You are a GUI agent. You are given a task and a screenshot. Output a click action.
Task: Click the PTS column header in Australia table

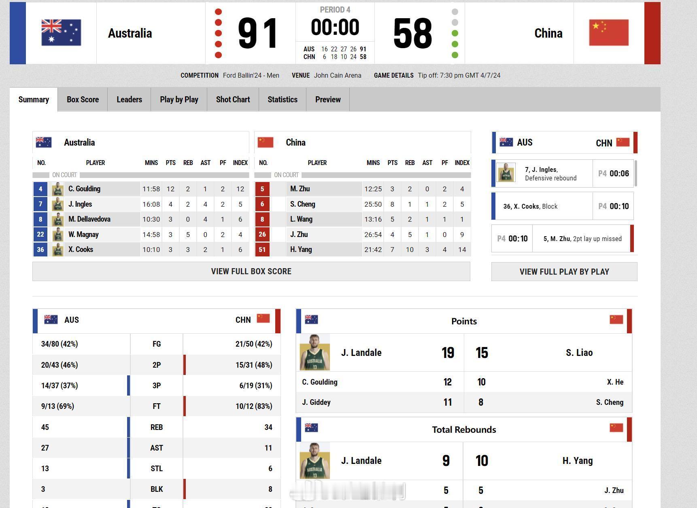(x=170, y=163)
